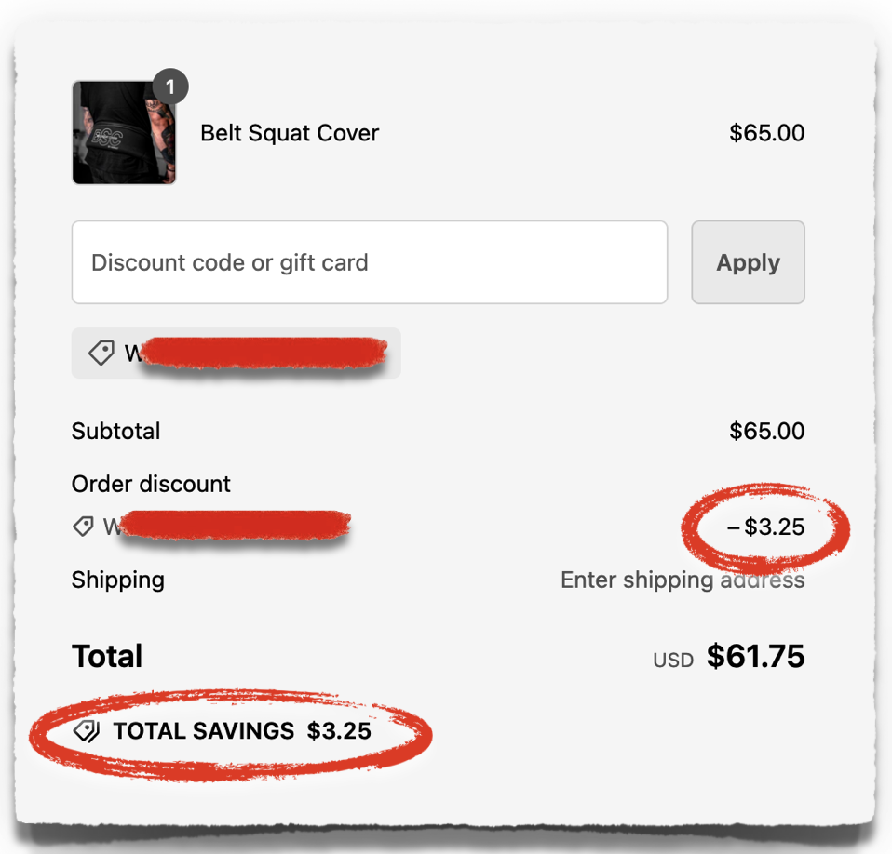Select the Subtotal label
This screenshot has height=854, width=892.
tap(115, 431)
